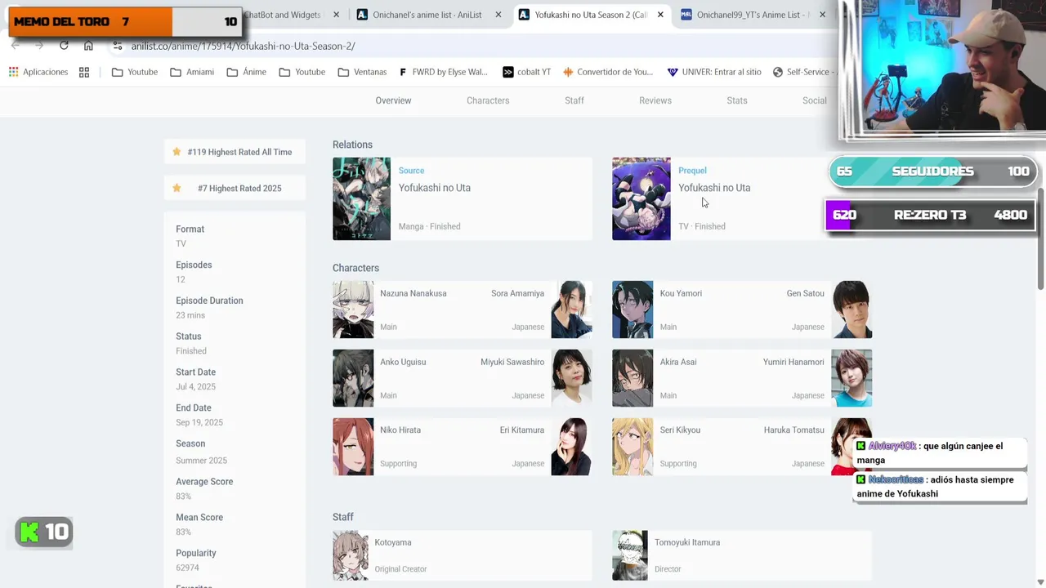Close the Onichanel99_YT's Anime List tab
The image size is (1046, 588).
tap(822, 15)
